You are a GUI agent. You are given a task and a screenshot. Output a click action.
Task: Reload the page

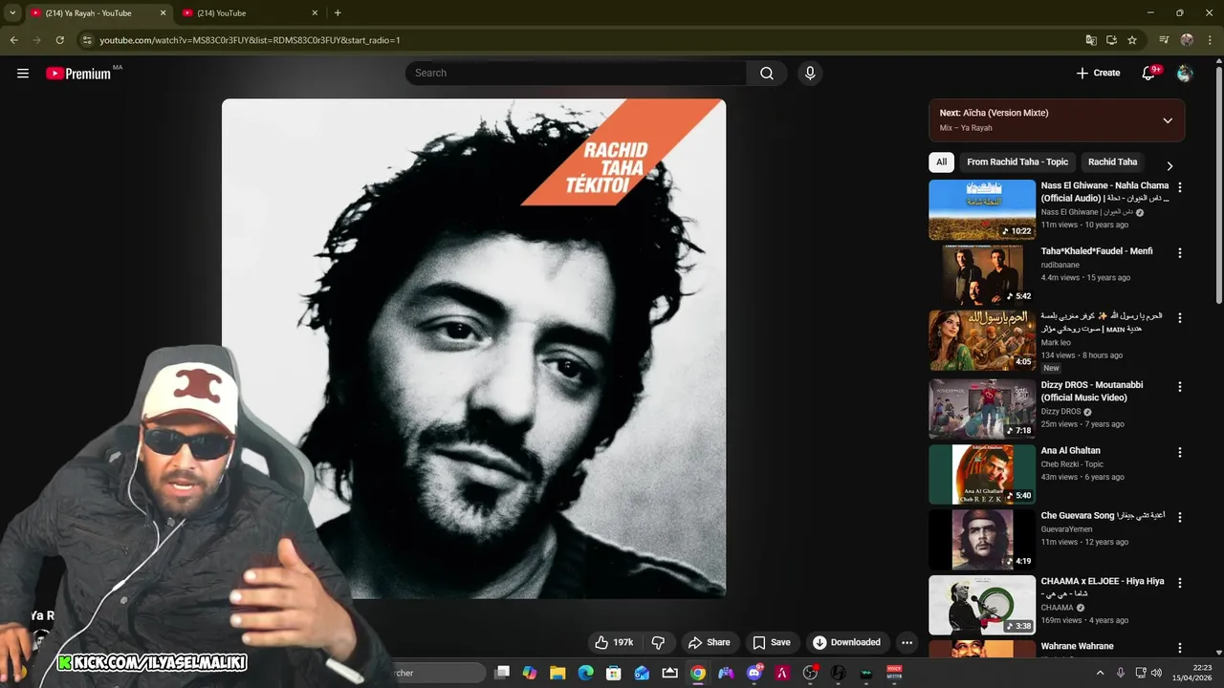coord(59,40)
